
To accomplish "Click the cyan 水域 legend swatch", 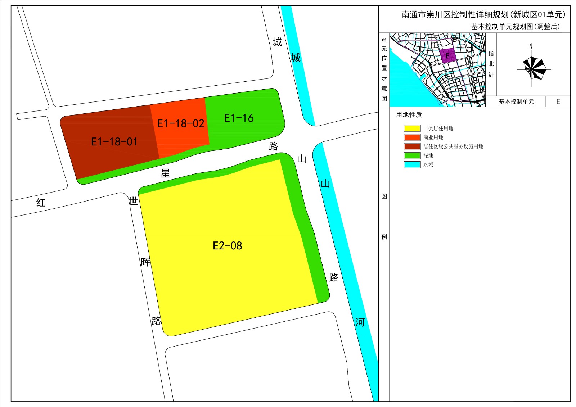I will (x=412, y=164).
